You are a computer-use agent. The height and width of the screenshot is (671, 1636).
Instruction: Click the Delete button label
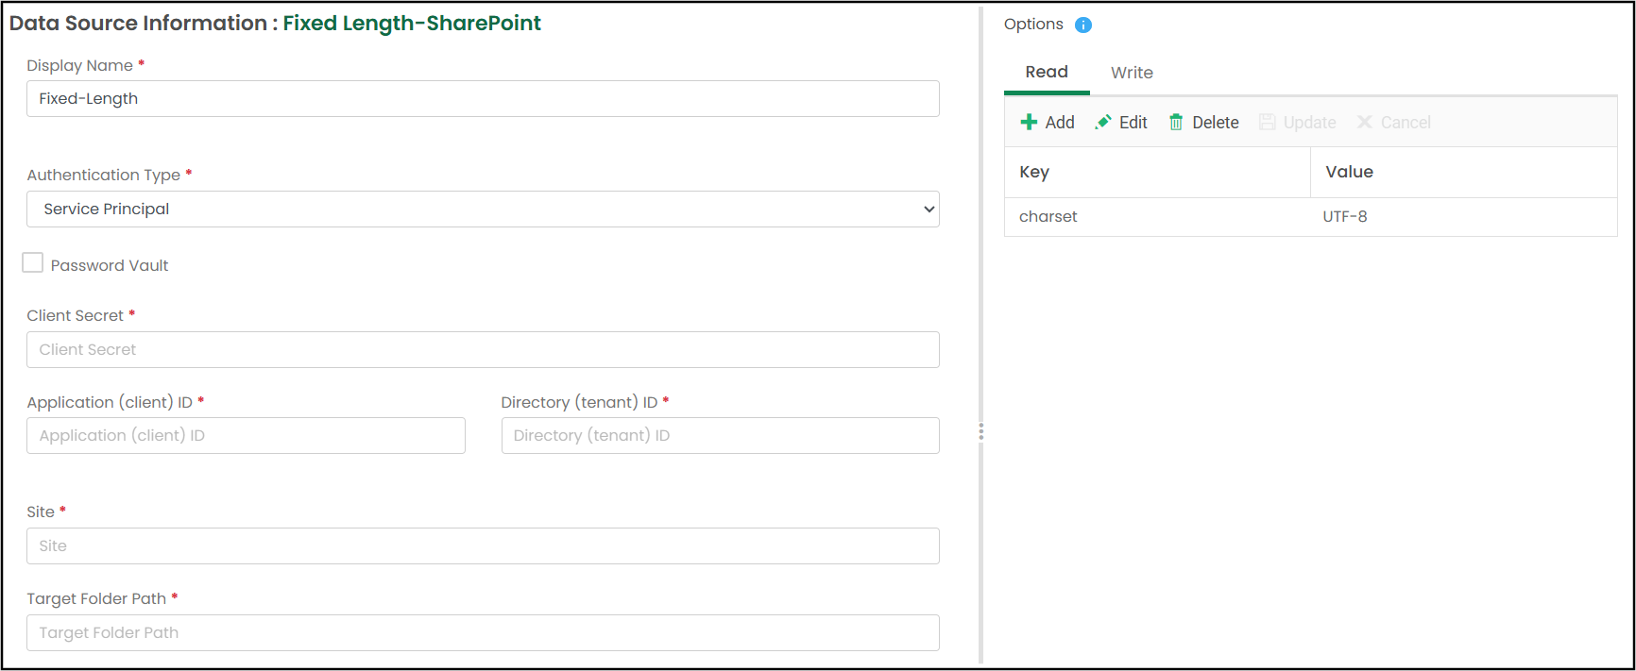click(1216, 123)
